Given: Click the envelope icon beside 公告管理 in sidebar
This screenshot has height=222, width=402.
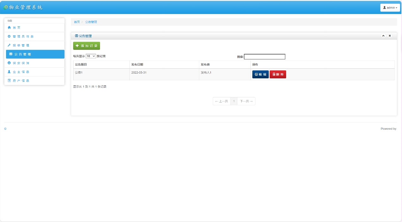Looking at the screenshot, I should tap(11, 54).
